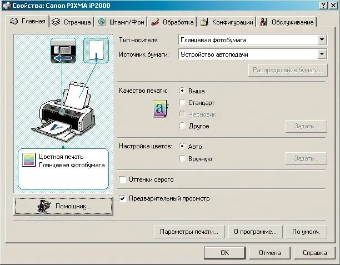Click the printer illustration in the preview pane
340x265 pixels.
64,112
